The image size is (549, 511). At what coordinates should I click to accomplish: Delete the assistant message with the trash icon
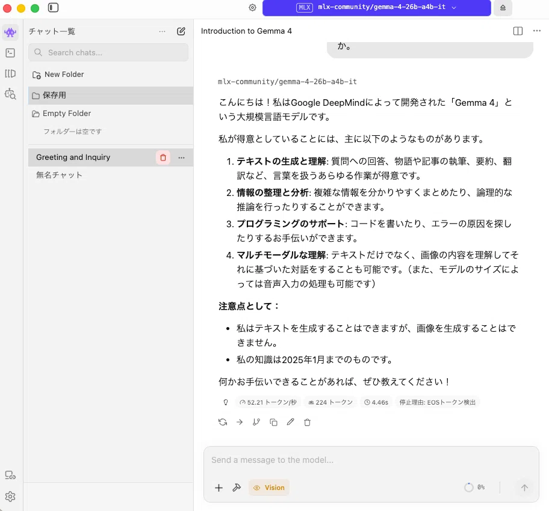point(308,422)
